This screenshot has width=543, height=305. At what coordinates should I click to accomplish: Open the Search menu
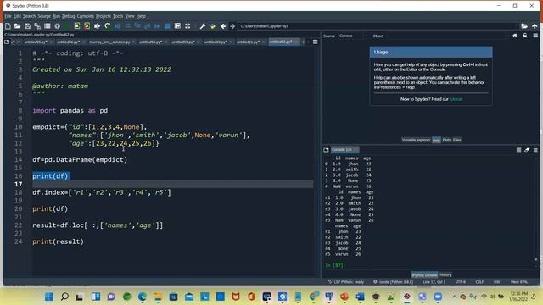30,16
